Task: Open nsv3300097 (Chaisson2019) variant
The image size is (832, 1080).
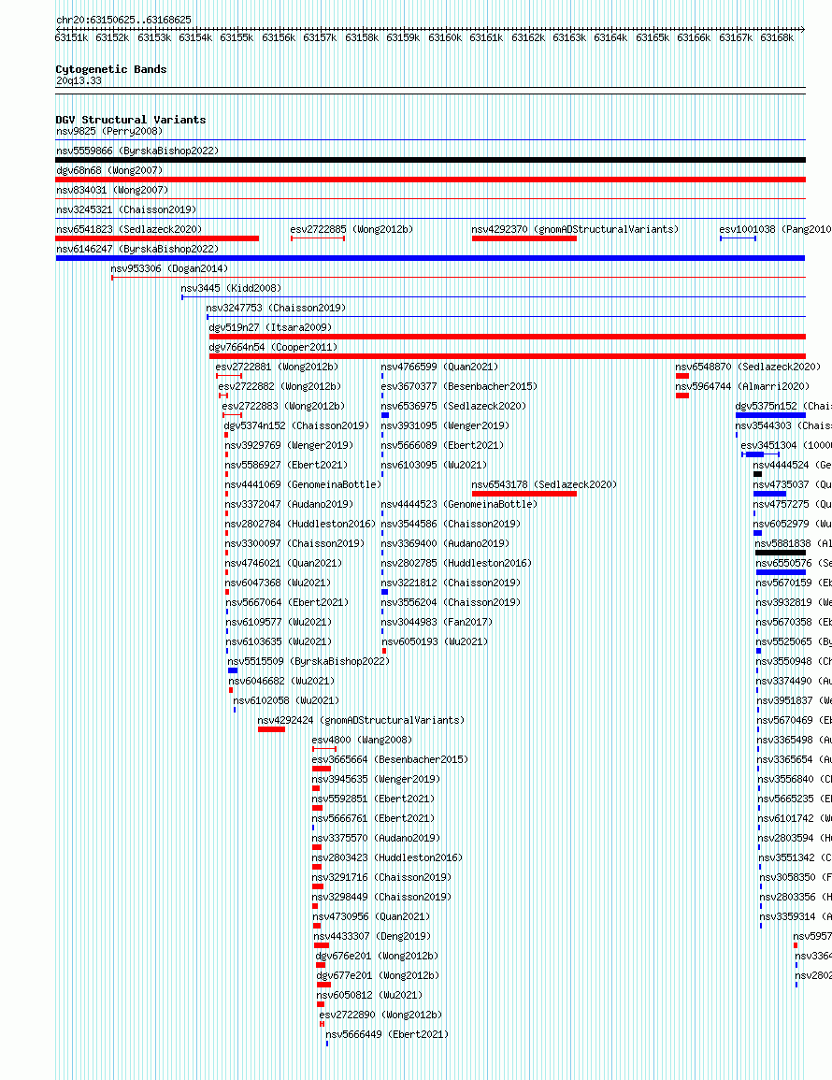Action: 294,543
